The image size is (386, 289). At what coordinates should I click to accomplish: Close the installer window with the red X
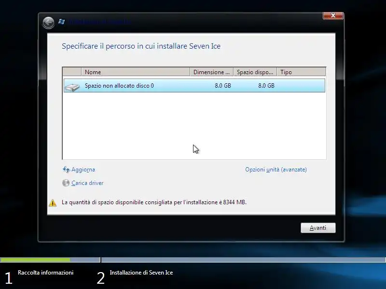(x=333, y=15)
